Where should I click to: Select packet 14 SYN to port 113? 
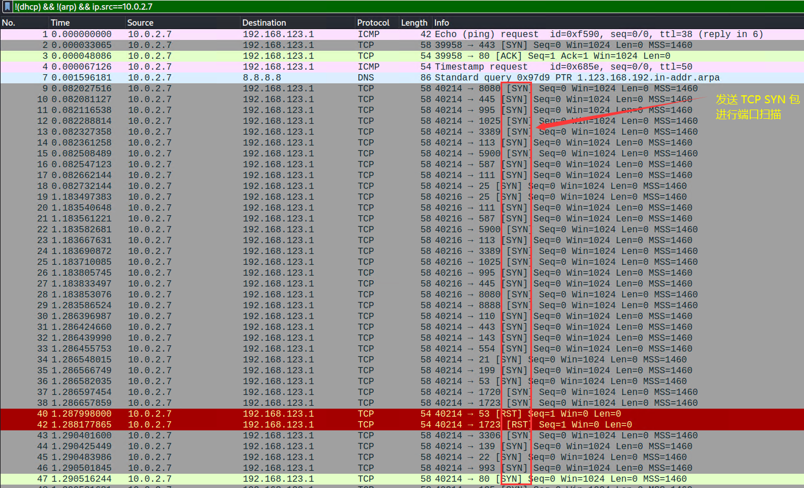pos(402,143)
